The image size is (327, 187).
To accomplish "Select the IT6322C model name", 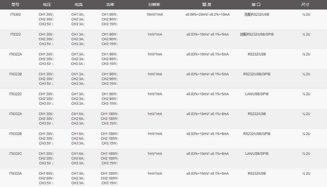I will 15,94.
